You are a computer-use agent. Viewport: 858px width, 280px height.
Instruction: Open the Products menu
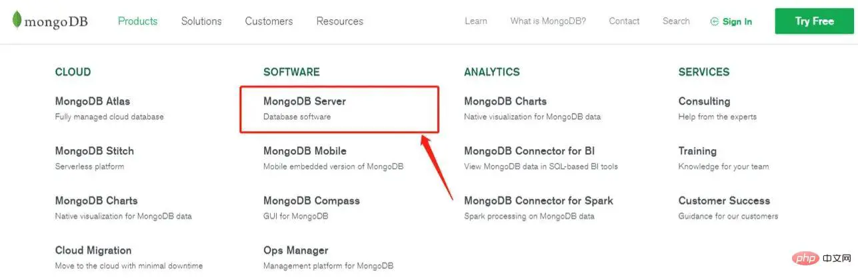coord(137,21)
